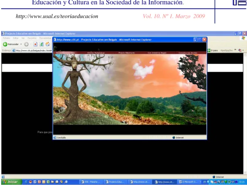This screenshot has width=247, height=185.
Task: Expand the Hiperligações chevron
Action: 235,50
